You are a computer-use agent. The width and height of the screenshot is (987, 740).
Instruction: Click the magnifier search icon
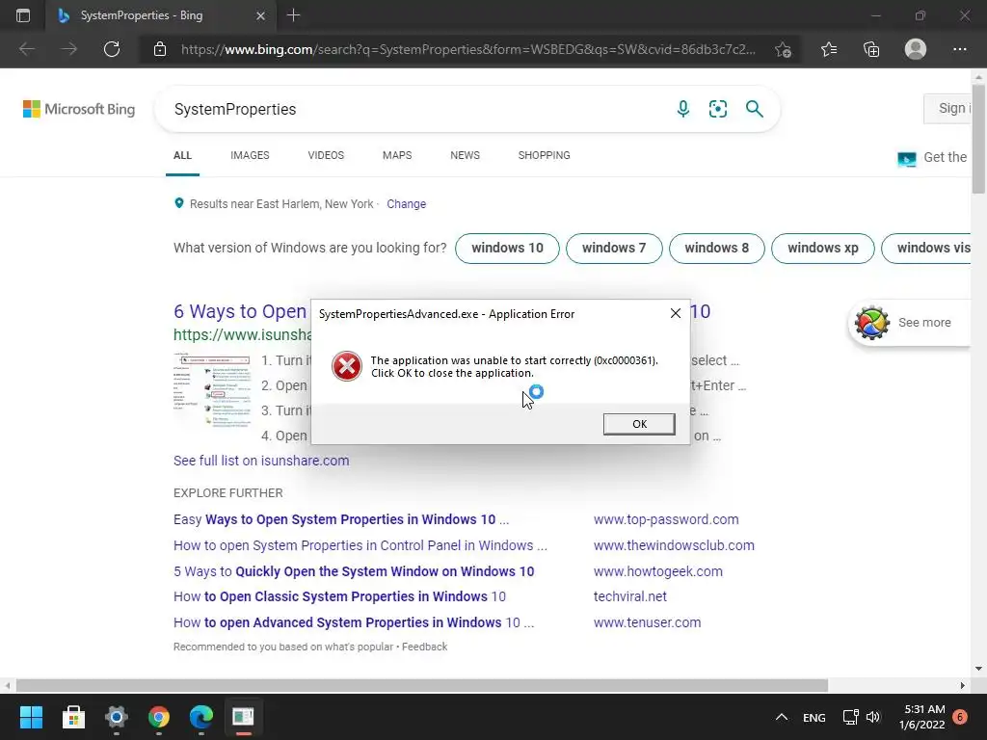tap(754, 109)
